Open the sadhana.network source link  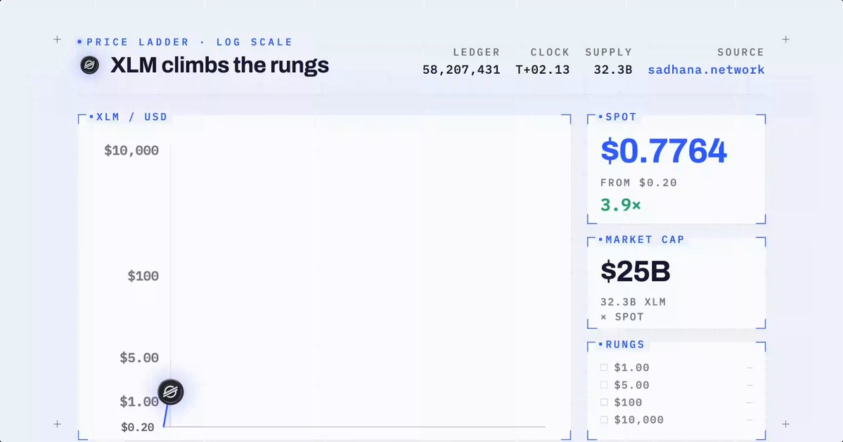pos(706,70)
